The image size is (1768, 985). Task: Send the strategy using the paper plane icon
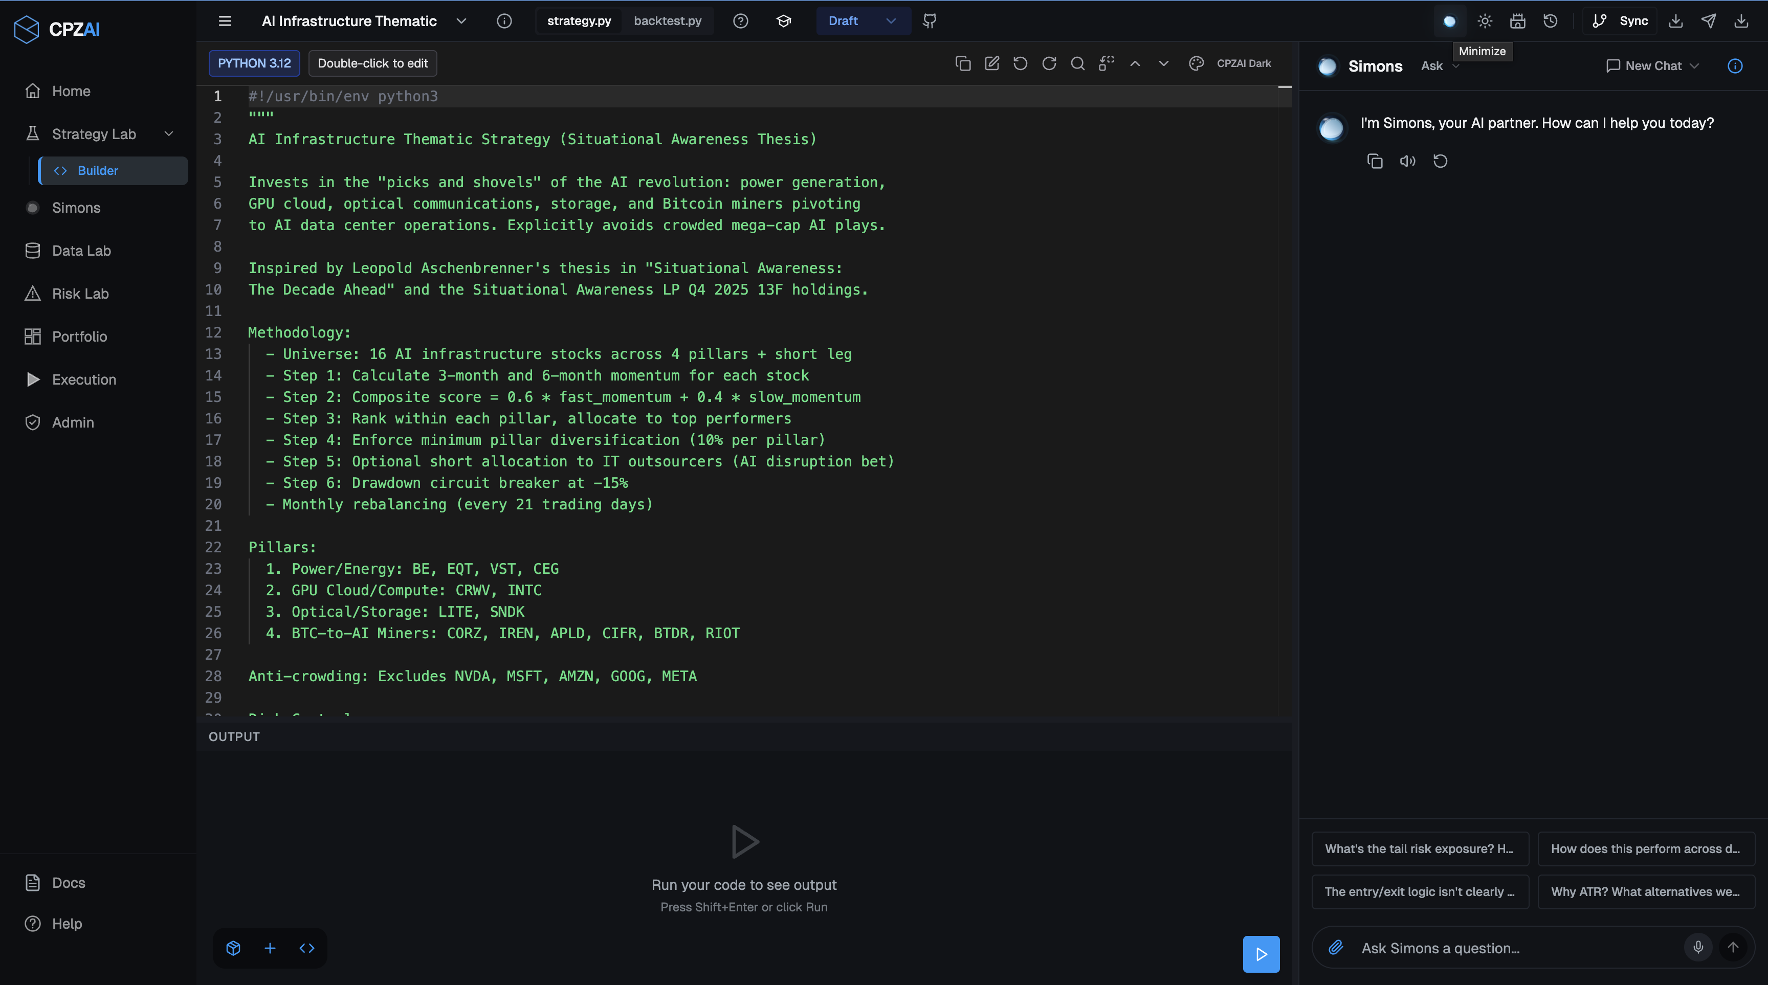[1708, 20]
